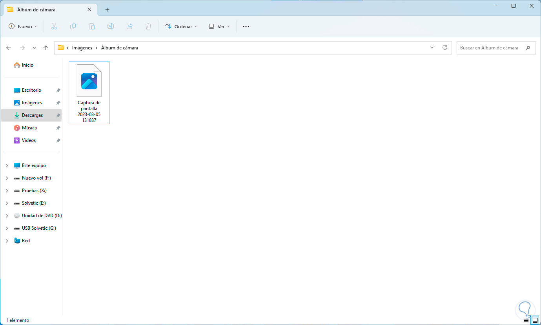
Task: Expand Nuevo vol (F:) drive
Action: 7,178
